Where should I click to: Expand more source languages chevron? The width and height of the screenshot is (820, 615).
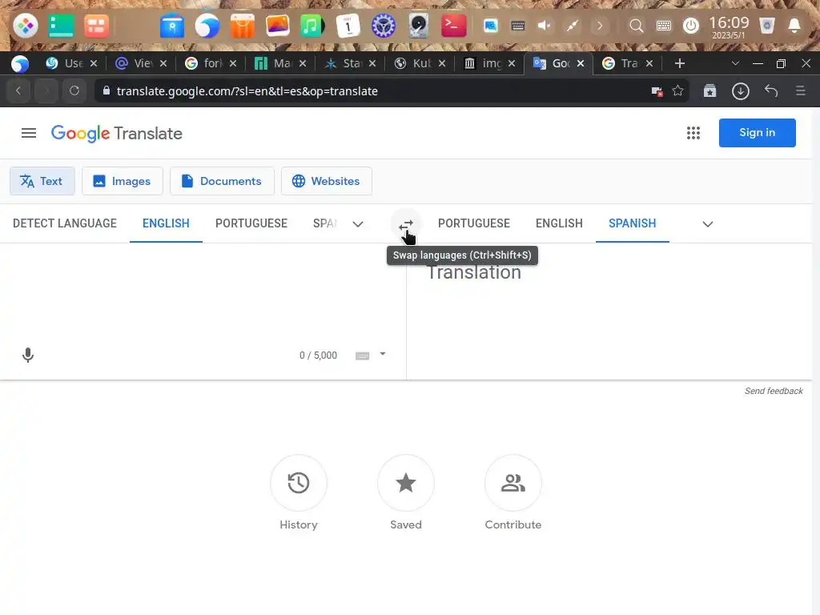358,224
